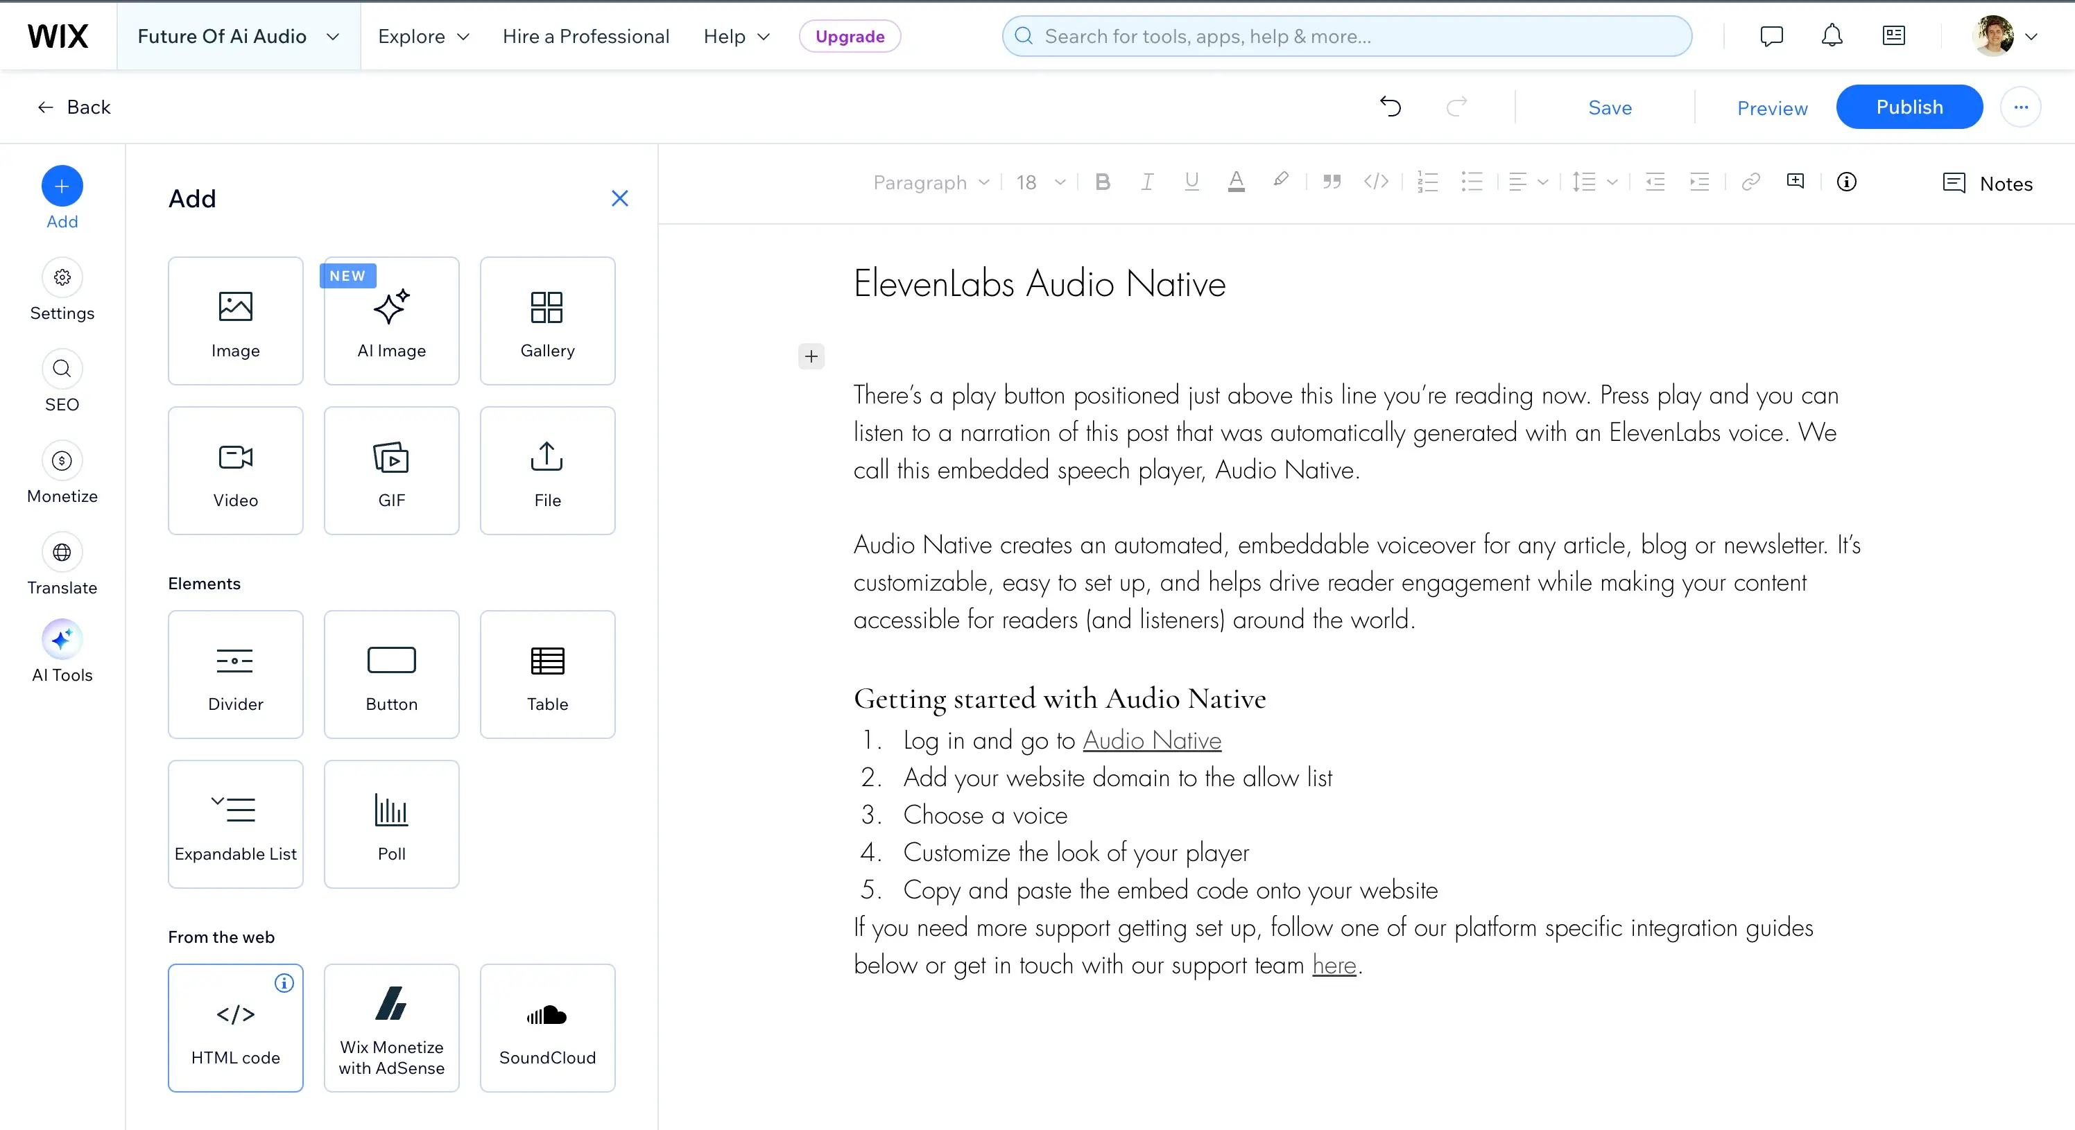2075x1130 pixels.
Task: Expand the font size dropdown
Action: point(1039,182)
